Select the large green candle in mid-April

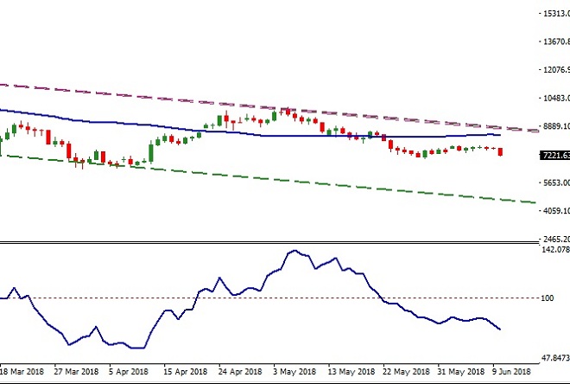coord(151,153)
